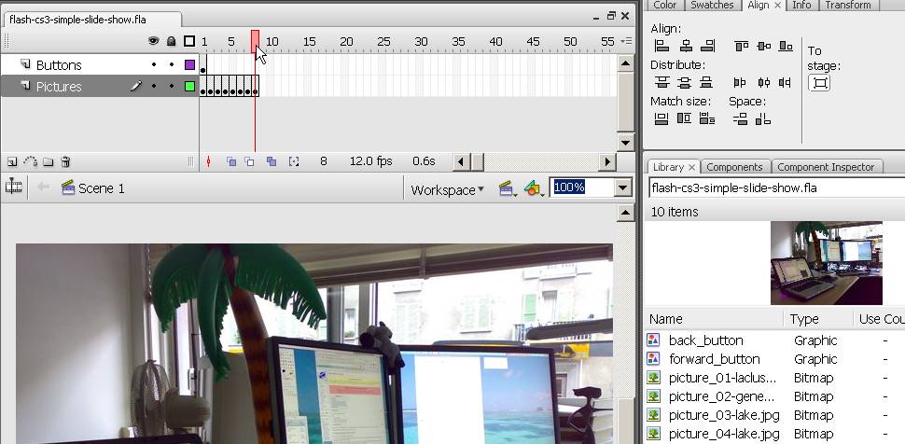
Task: Lock all layers via padlock header
Action: point(171,41)
